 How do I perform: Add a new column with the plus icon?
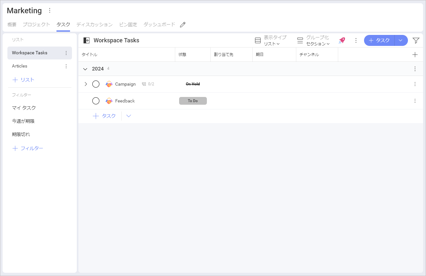coord(415,55)
